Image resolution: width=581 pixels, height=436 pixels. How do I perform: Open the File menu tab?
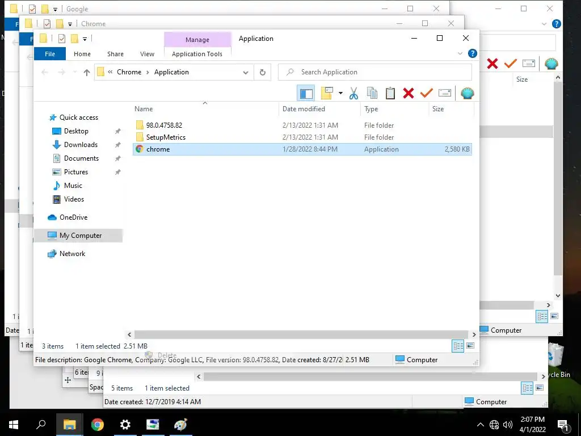50,54
